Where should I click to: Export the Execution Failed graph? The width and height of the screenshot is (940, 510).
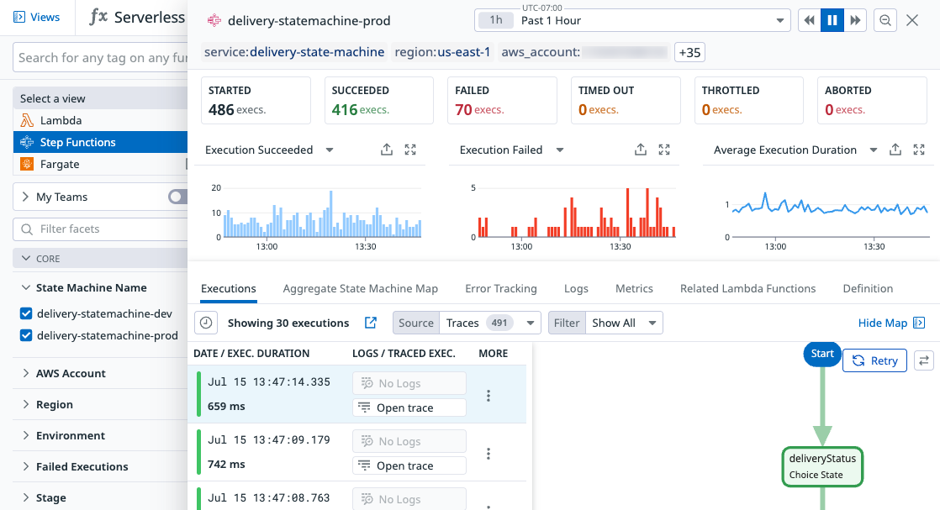pyautogui.click(x=640, y=150)
